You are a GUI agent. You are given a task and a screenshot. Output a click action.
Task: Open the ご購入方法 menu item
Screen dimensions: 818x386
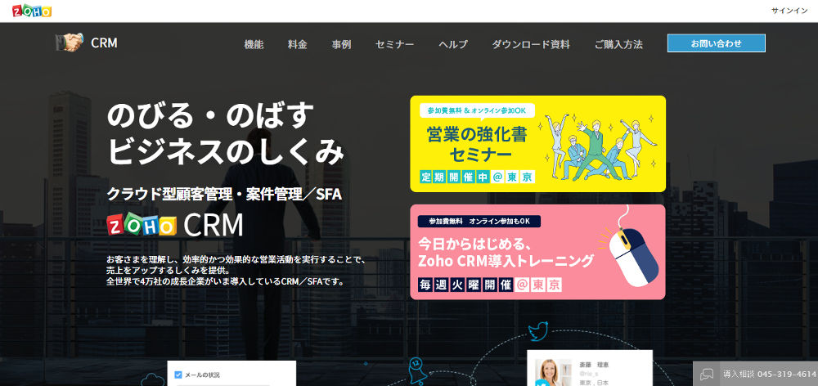click(x=618, y=45)
